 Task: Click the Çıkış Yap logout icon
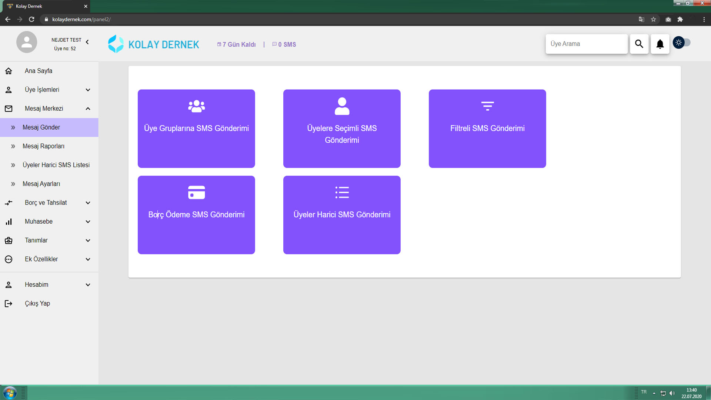pos(9,304)
